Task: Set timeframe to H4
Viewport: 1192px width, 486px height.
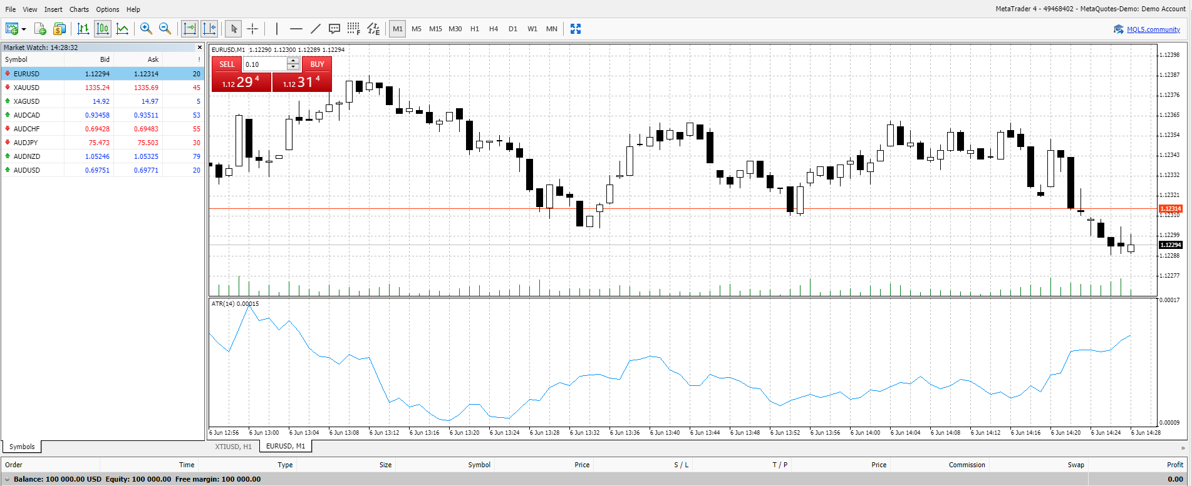Action: (x=494, y=29)
